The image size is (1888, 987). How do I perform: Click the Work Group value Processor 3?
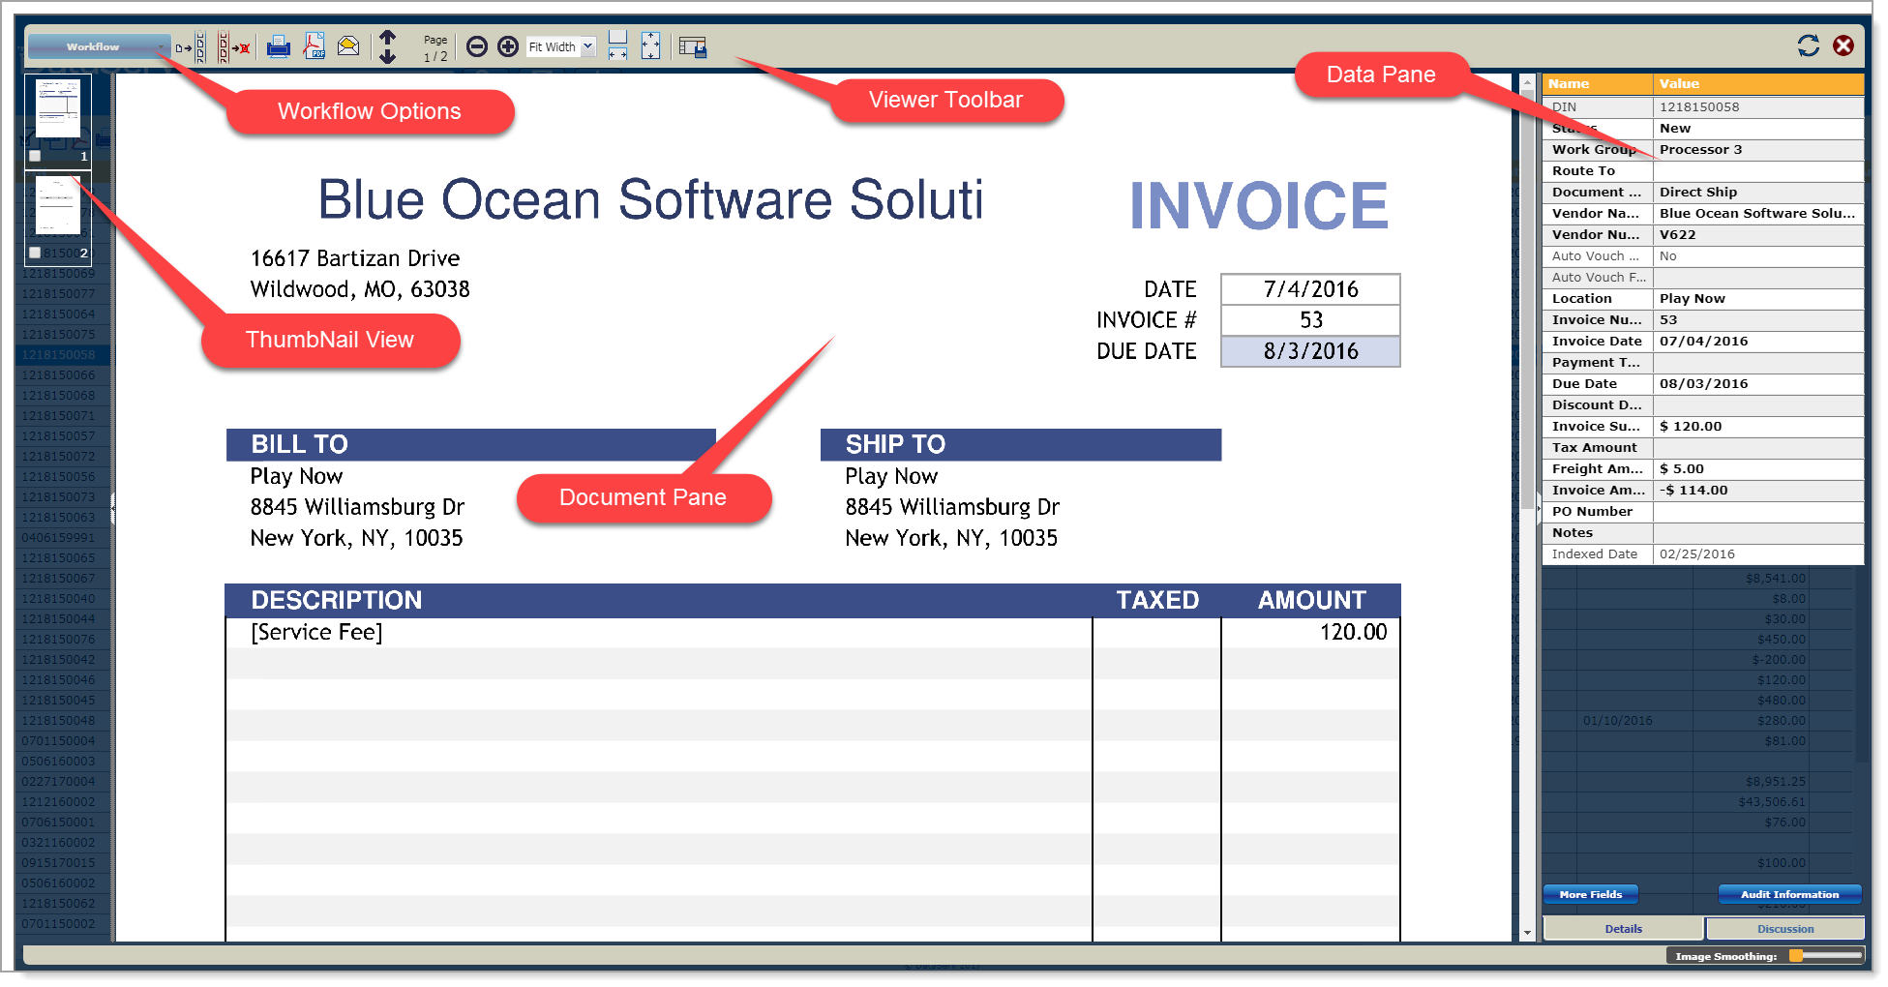pyautogui.click(x=1758, y=149)
